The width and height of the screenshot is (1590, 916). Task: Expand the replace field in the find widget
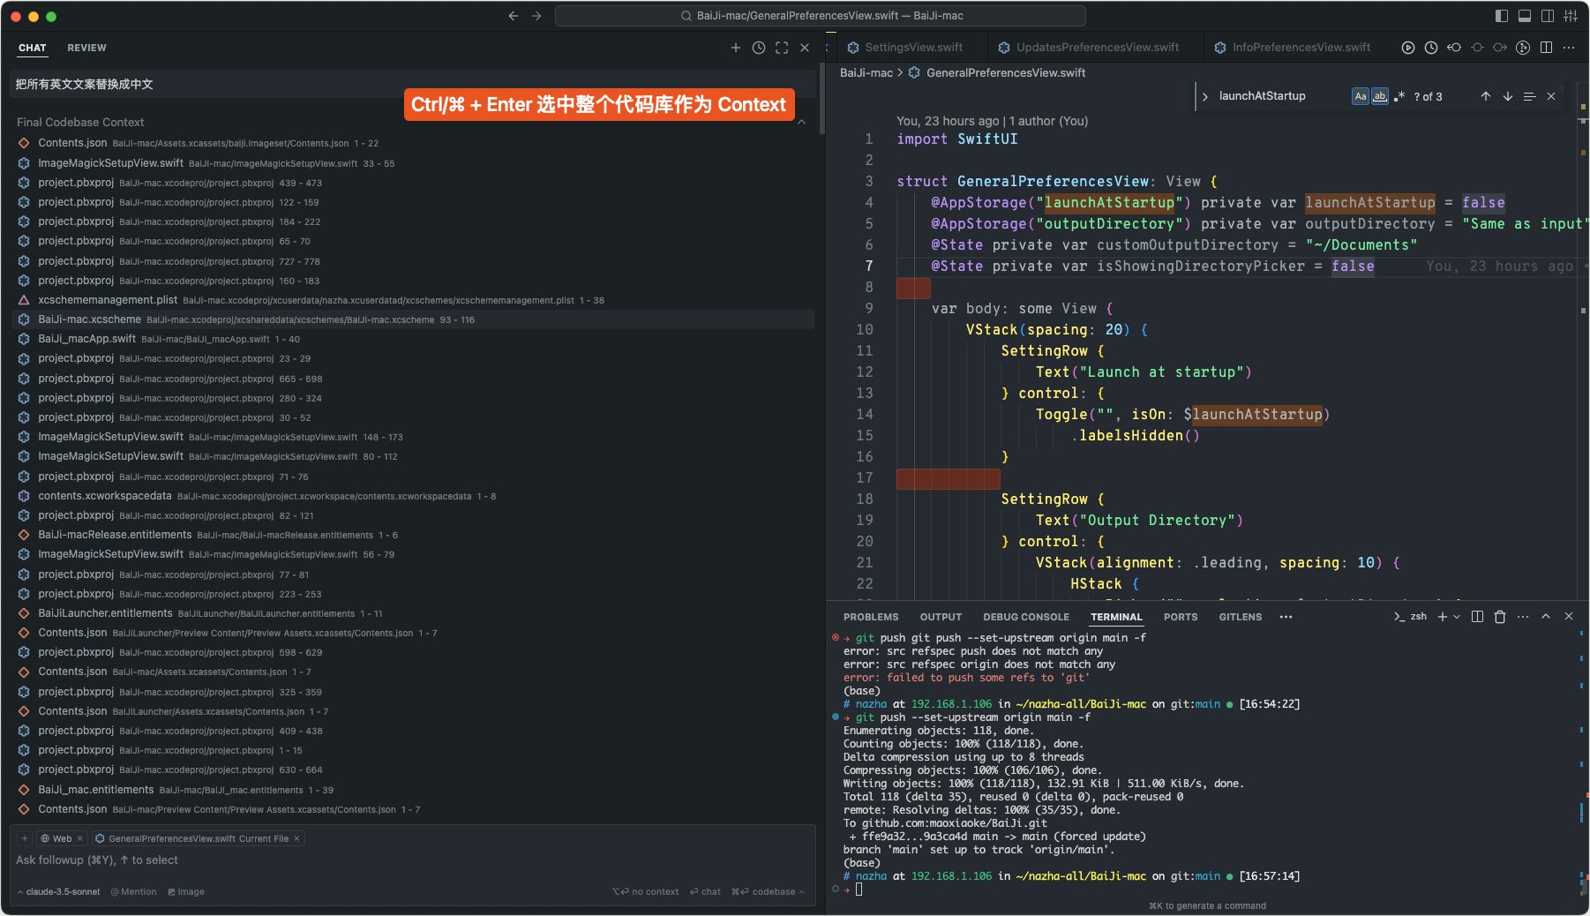point(1204,96)
